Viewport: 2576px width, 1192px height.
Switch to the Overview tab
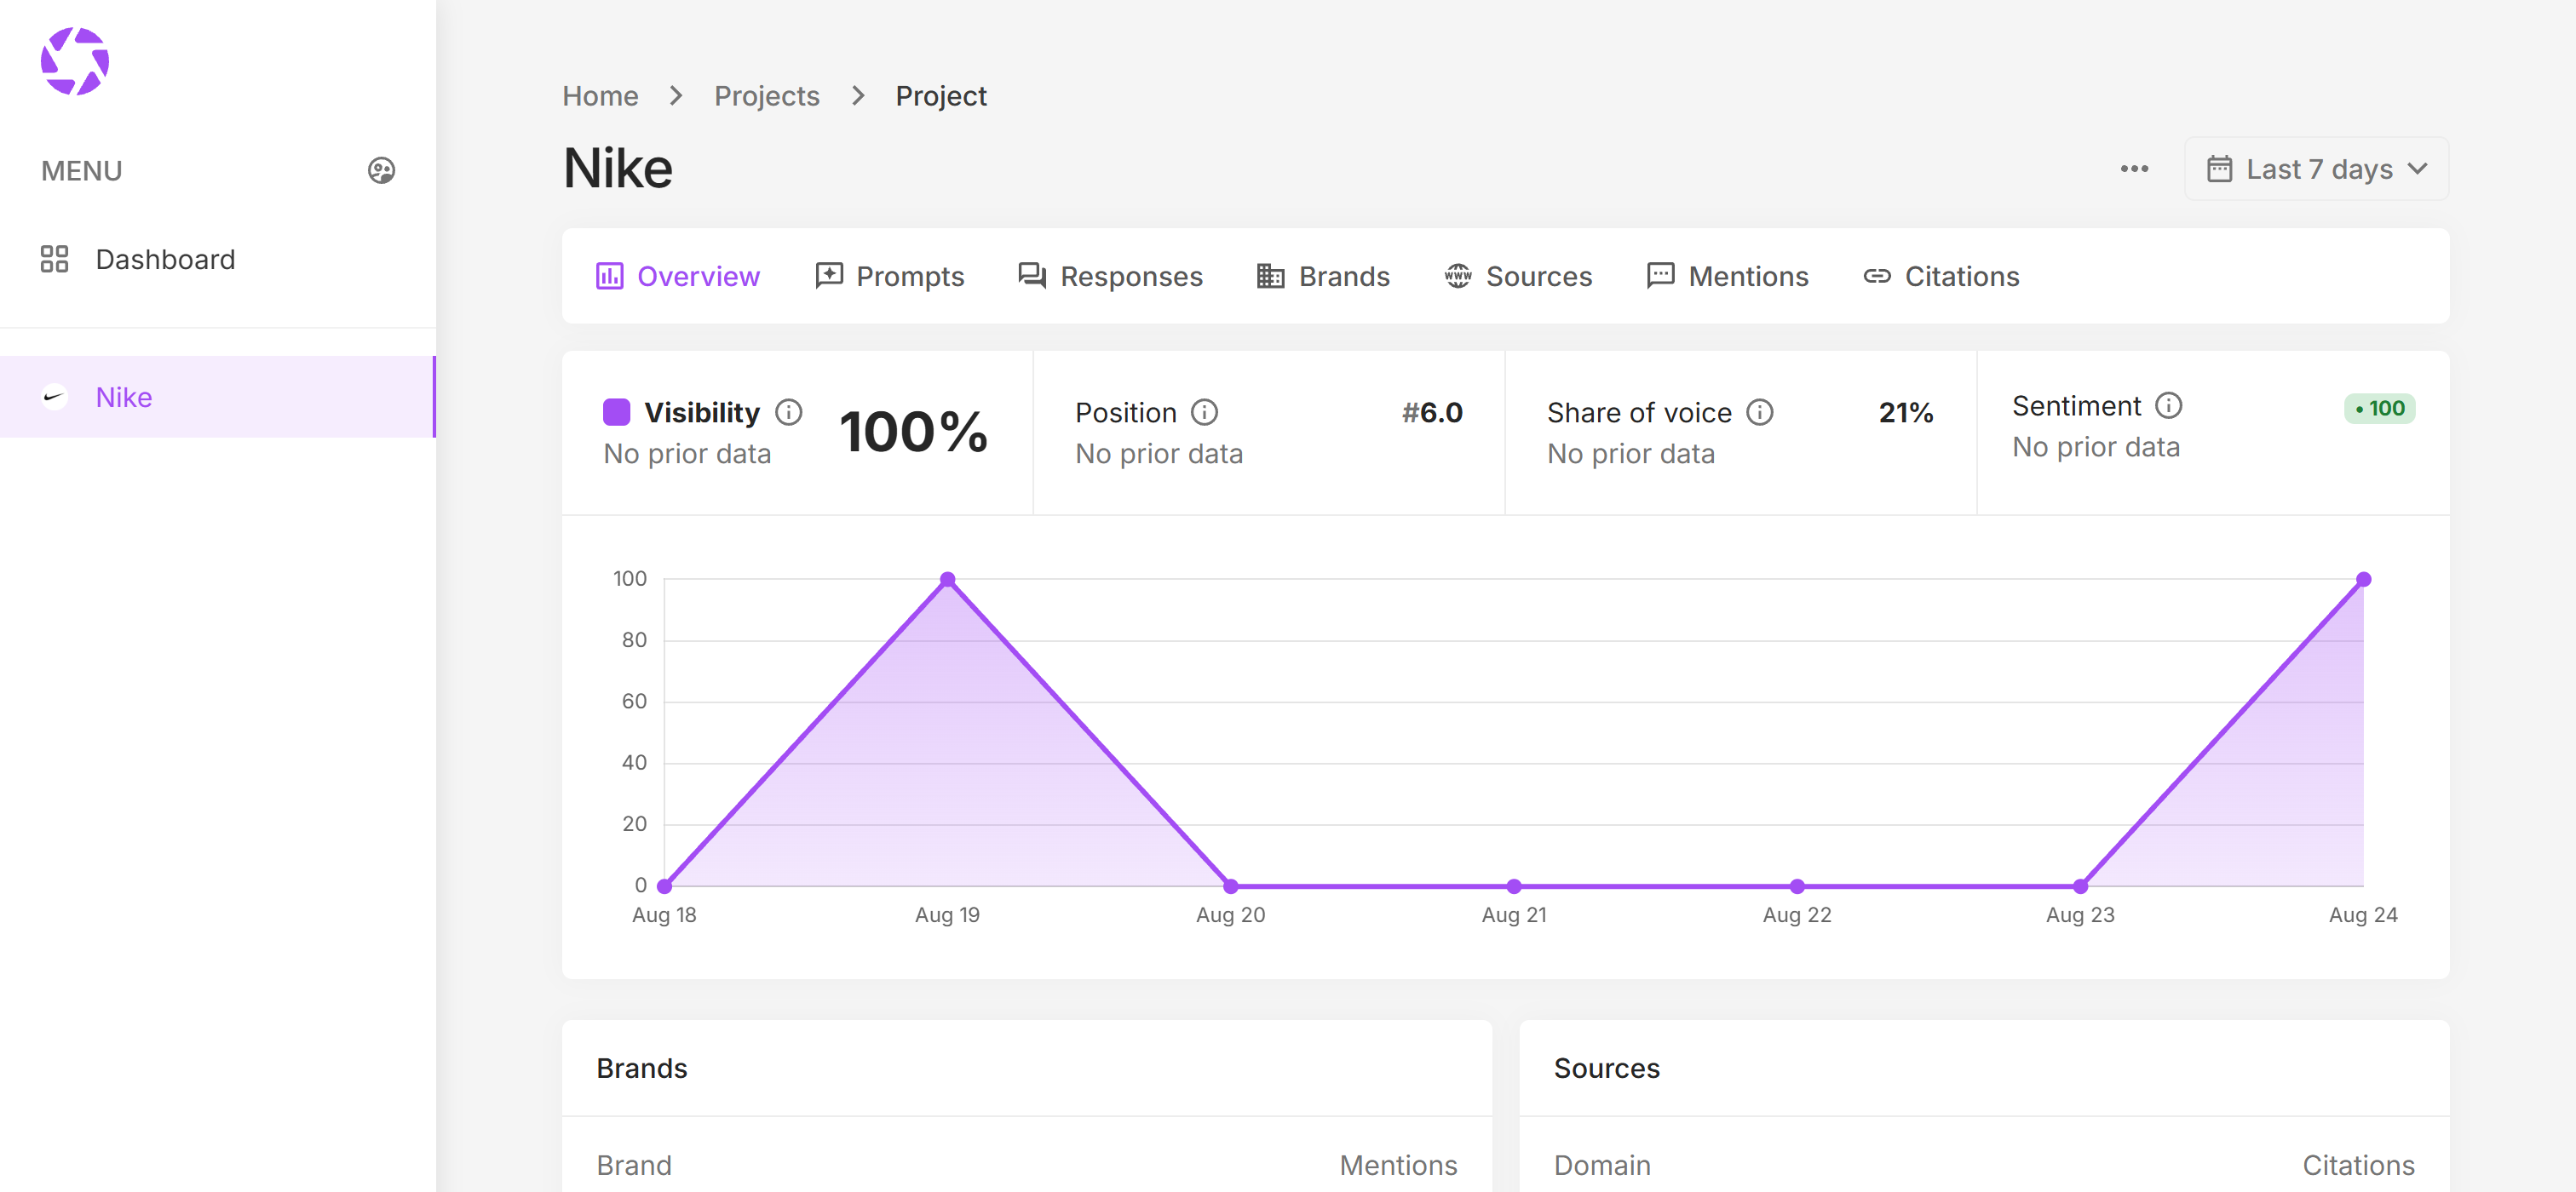click(x=678, y=277)
